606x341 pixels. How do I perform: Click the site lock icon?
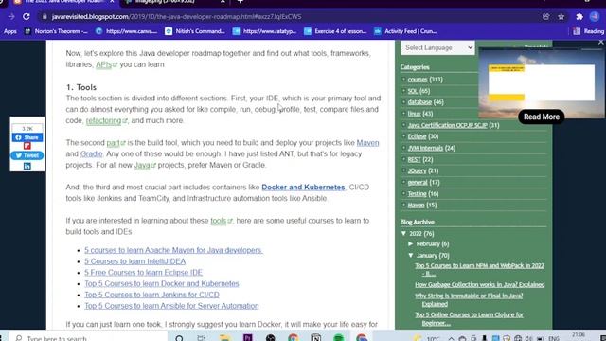45,17
